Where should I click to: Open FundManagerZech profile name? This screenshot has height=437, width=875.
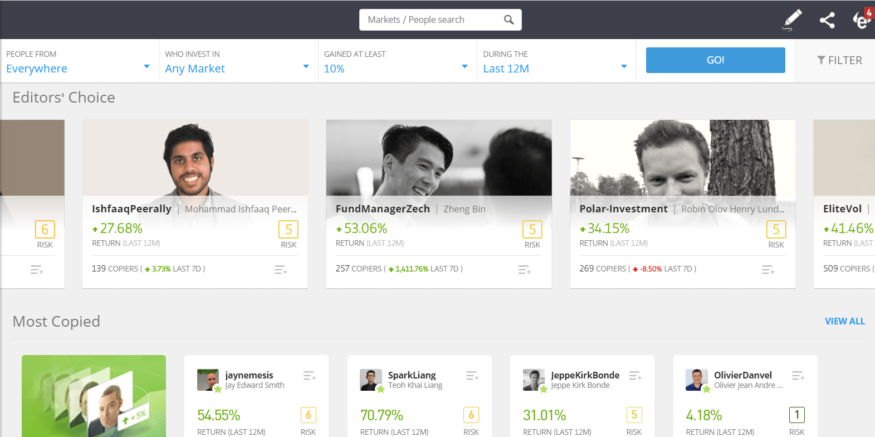(x=383, y=208)
